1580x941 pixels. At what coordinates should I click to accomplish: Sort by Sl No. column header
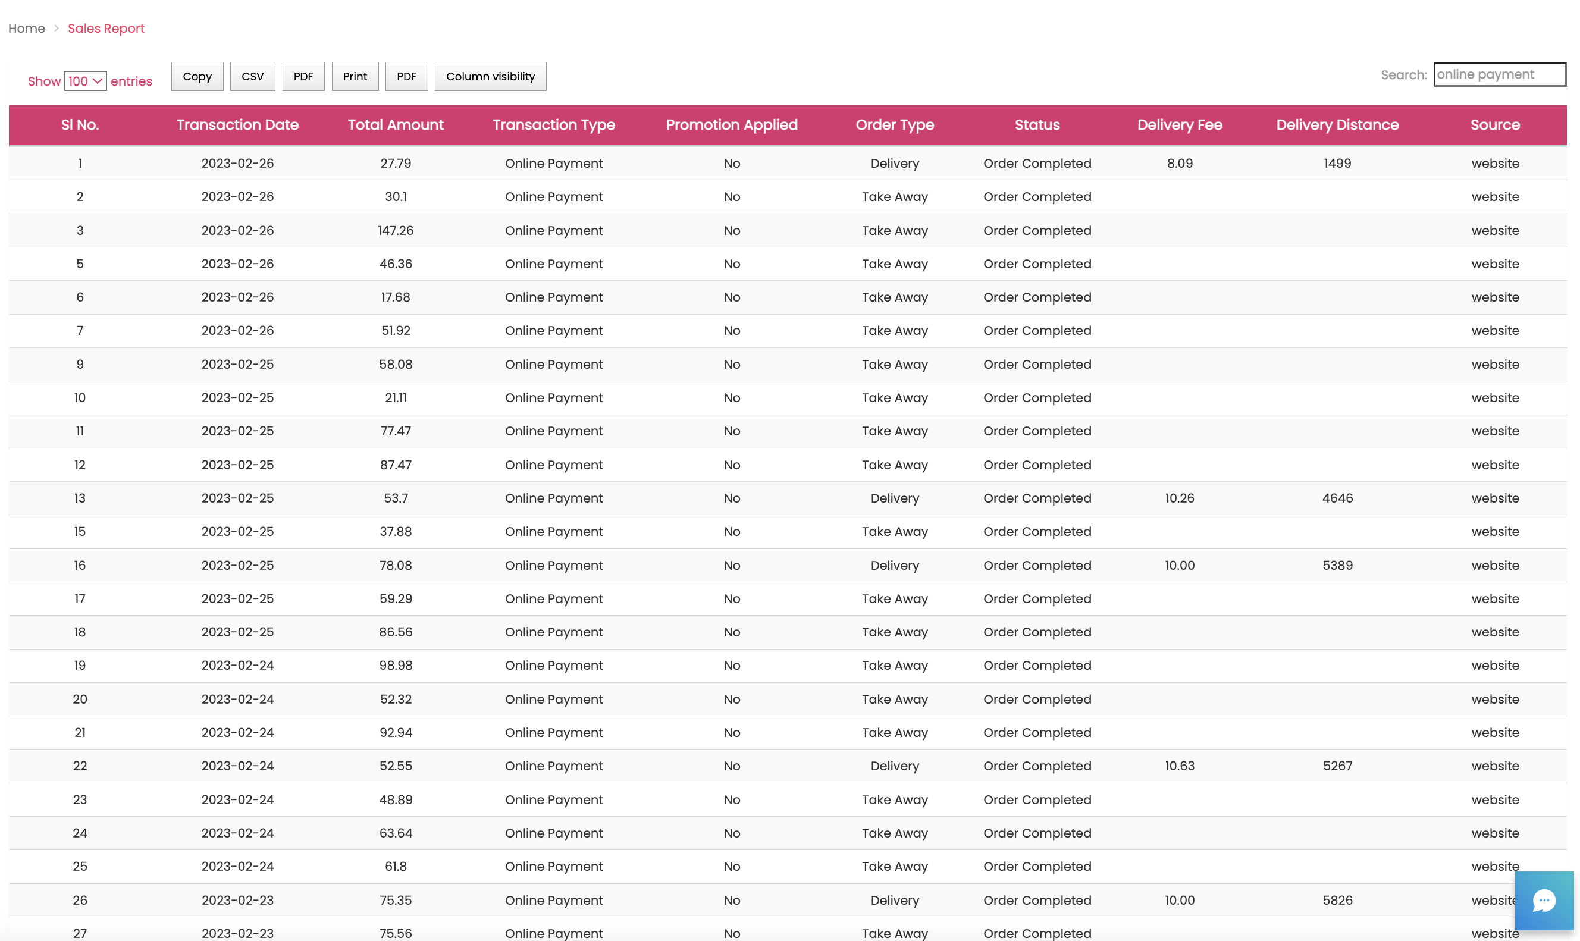pos(80,125)
